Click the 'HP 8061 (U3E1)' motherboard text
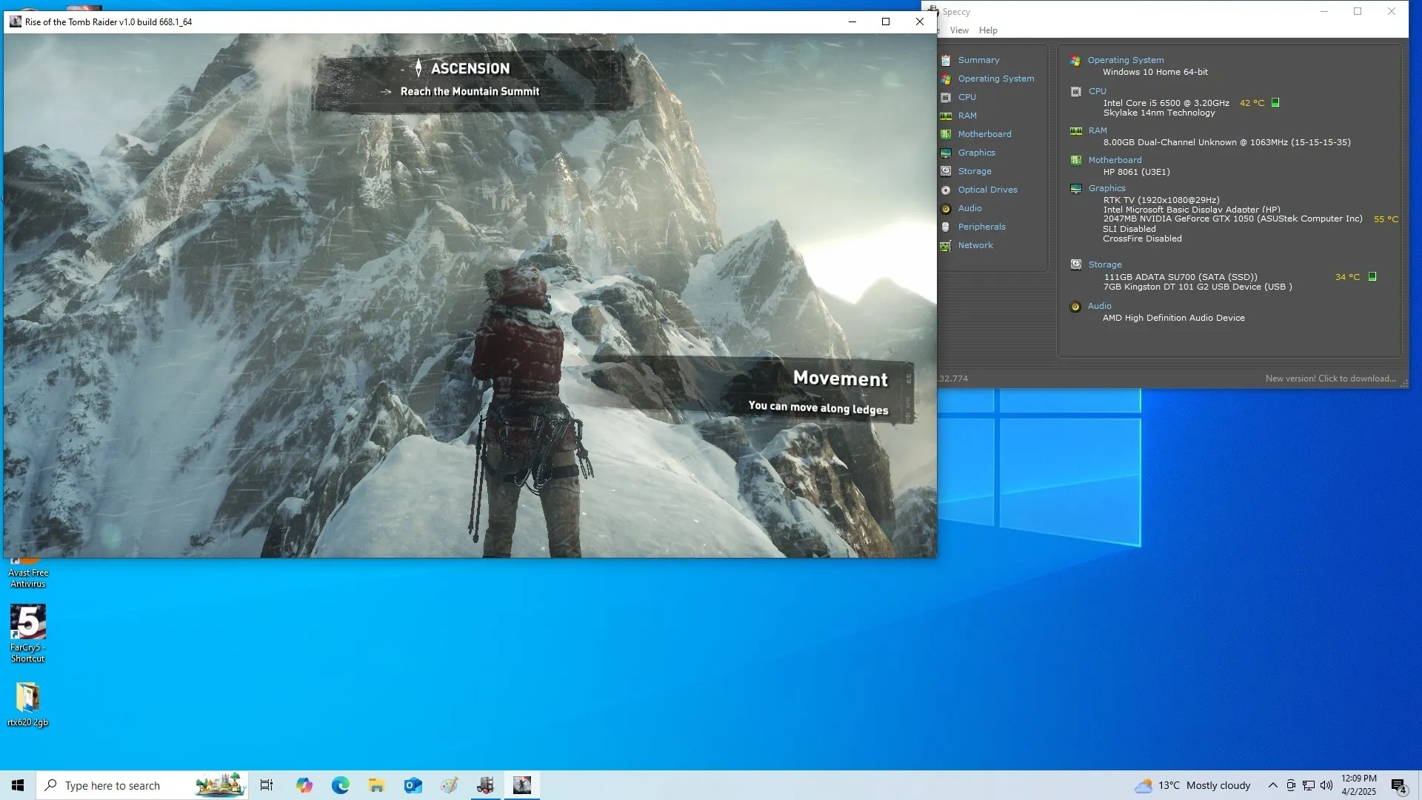1422x800 pixels. click(x=1136, y=172)
